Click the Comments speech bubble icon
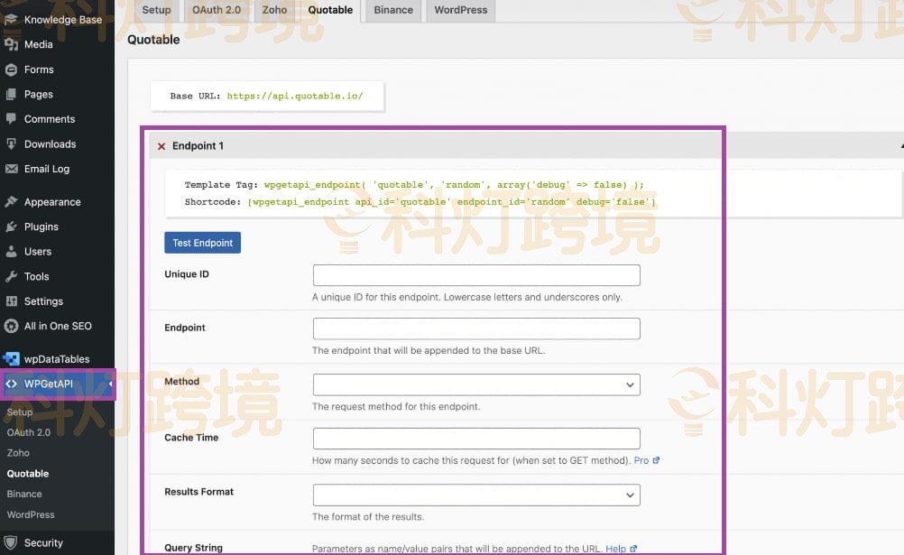The image size is (904, 555). click(11, 119)
